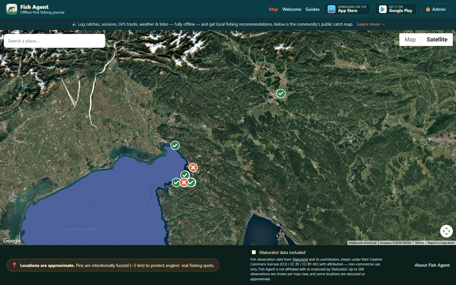Click Keyboard shortcuts on the map
Image resolution: width=456 pixels, height=285 pixels.
pyautogui.click(x=363, y=243)
